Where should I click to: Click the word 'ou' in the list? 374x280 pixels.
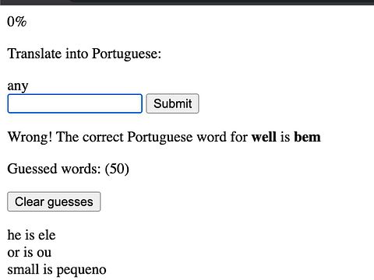[44, 253]
